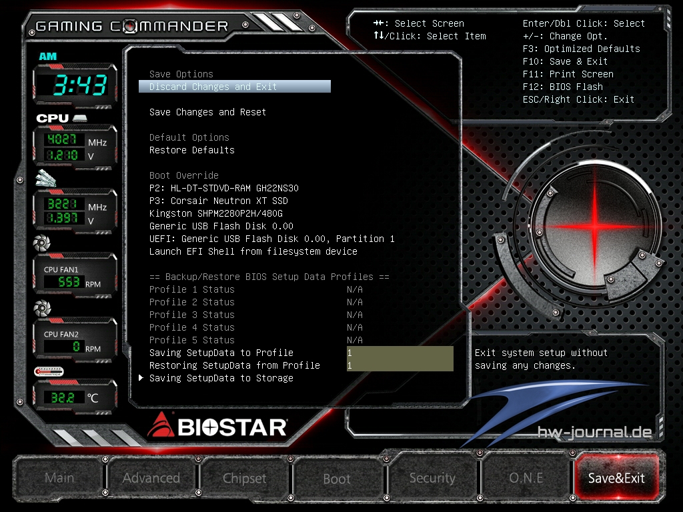Image resolution: width=683 pixels, height=512 pixels.
Task: Click the ESC/Right Click: Exit hint
Action: click(578, 99)
